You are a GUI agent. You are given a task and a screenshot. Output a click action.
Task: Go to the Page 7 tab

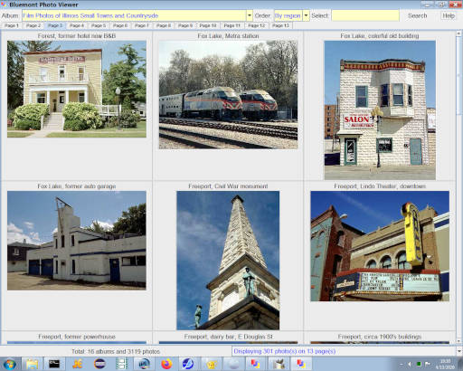pos(142,25)
